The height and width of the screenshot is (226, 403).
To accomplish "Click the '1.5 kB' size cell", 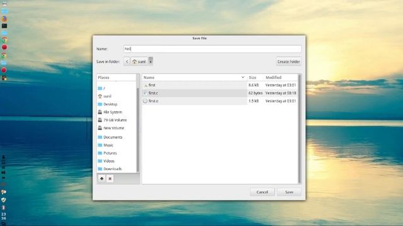I will [x=254, y=100].
